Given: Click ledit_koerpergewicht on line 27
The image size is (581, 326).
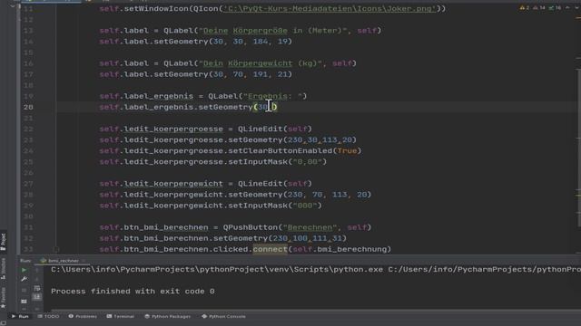Looking at the screenshot, I should click(x=173, y=184).
